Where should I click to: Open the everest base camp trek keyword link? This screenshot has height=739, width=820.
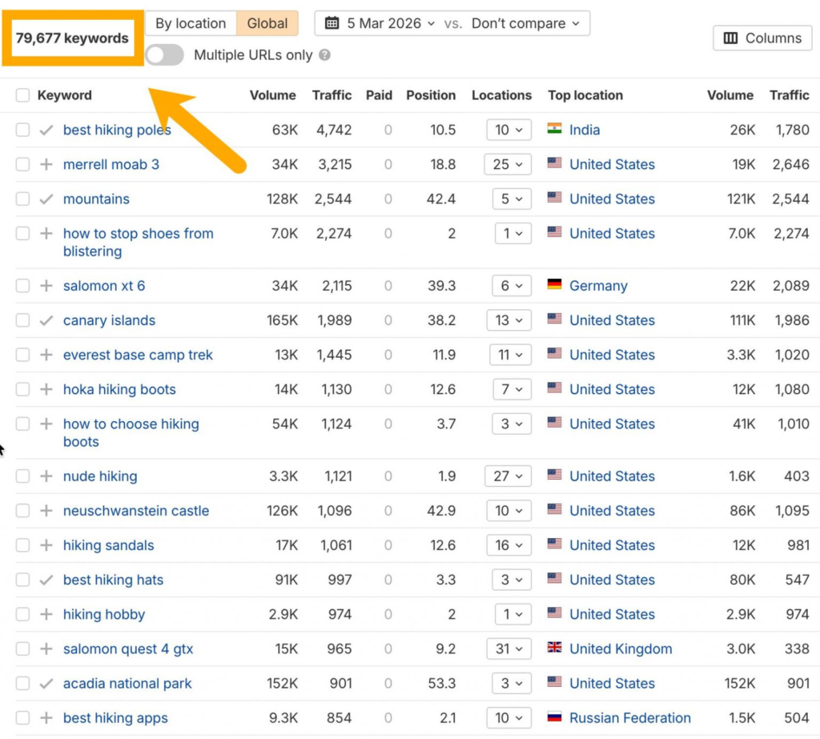pos(138,355)
